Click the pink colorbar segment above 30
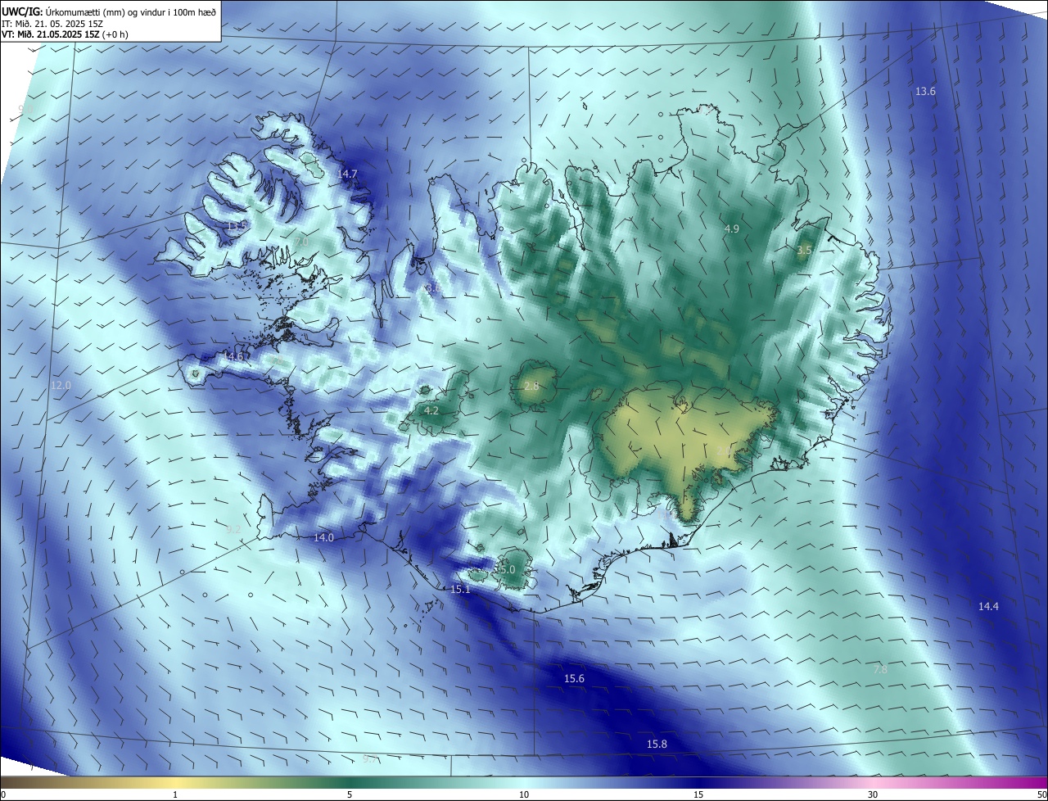This screenshot has width=1048, height=801. (x=873, y=782)
